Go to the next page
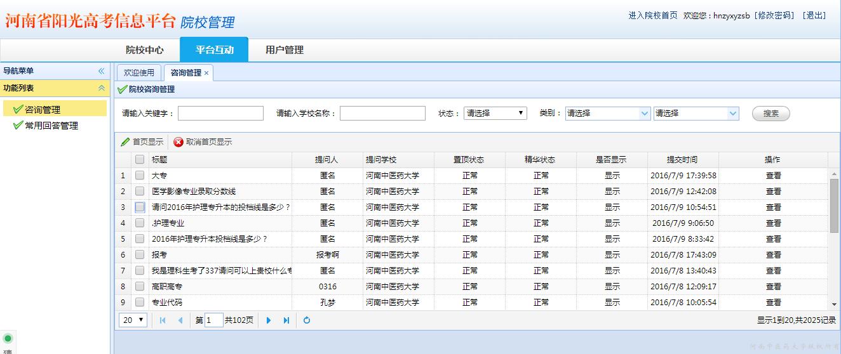The image size is (841, 354). click(269, 320)
